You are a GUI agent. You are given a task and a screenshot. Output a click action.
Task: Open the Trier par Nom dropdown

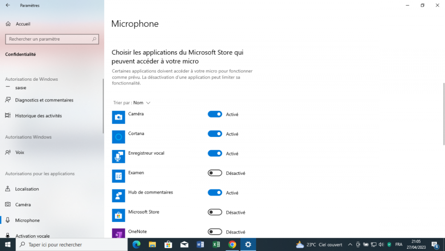pos(142,103)
